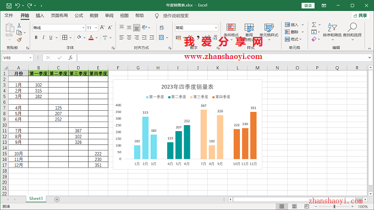Expand the number format dropdown
Screen dimensions: 374x210
216,28
